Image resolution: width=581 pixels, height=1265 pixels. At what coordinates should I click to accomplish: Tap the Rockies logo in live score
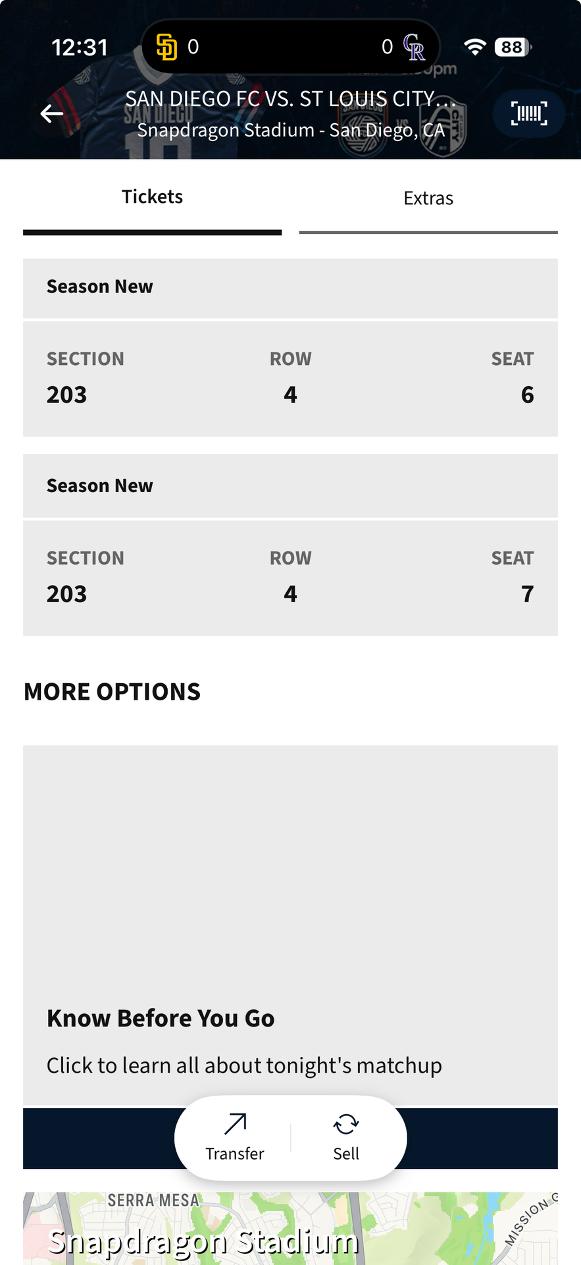(414, 47)
